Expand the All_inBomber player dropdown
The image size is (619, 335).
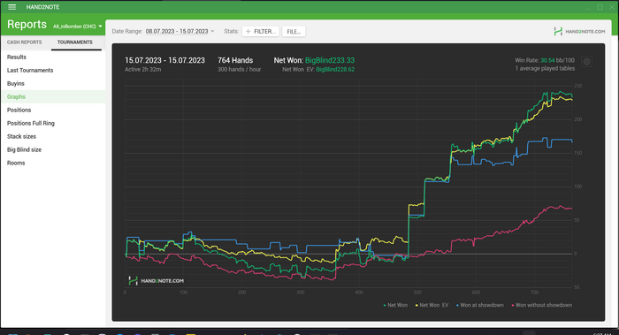click(78, 27)
